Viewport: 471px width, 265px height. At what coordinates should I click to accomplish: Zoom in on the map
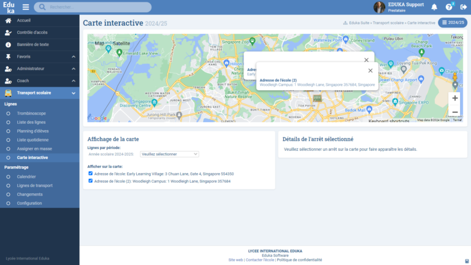(x=455, y=98)
